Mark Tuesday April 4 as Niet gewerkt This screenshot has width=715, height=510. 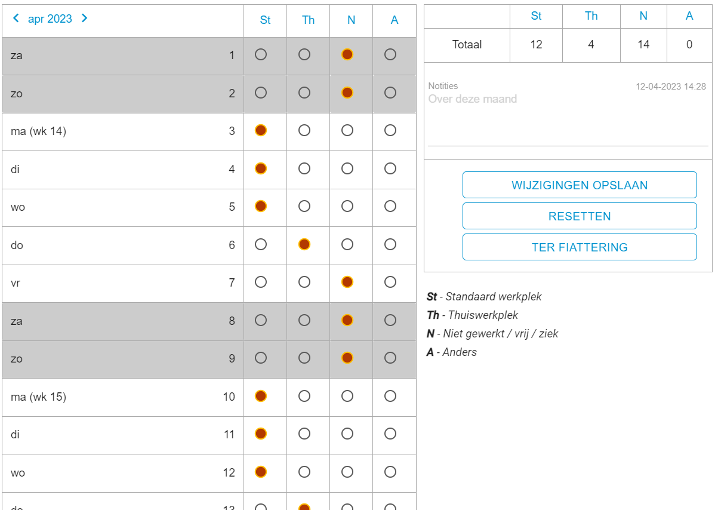click(347, 168)
